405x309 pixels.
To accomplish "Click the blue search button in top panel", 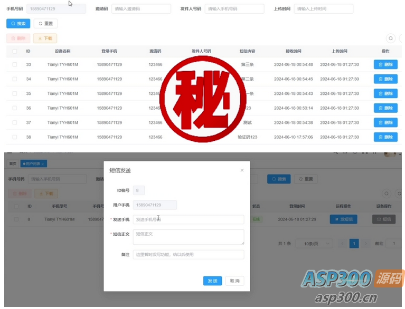I will [x=18, y=24].
